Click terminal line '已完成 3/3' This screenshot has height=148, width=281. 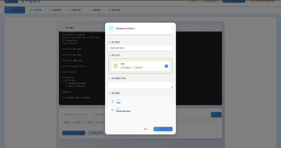click(x=67, y=92)
